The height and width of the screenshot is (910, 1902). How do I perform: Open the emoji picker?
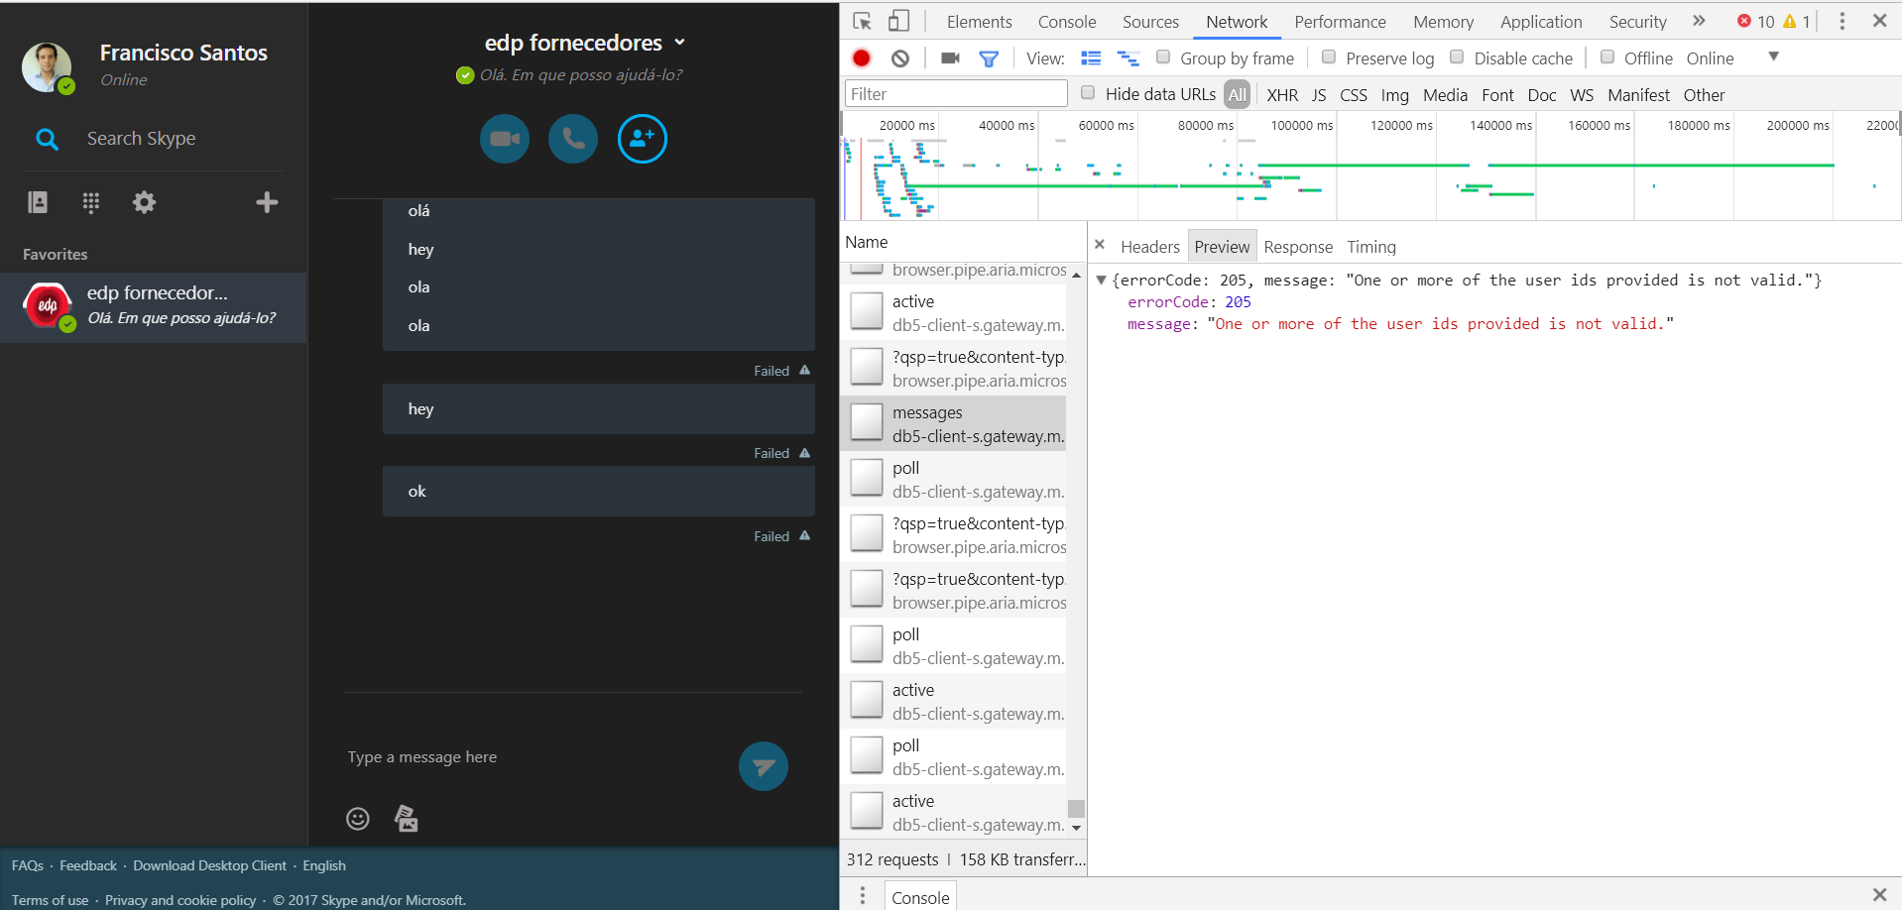point(358,818)
